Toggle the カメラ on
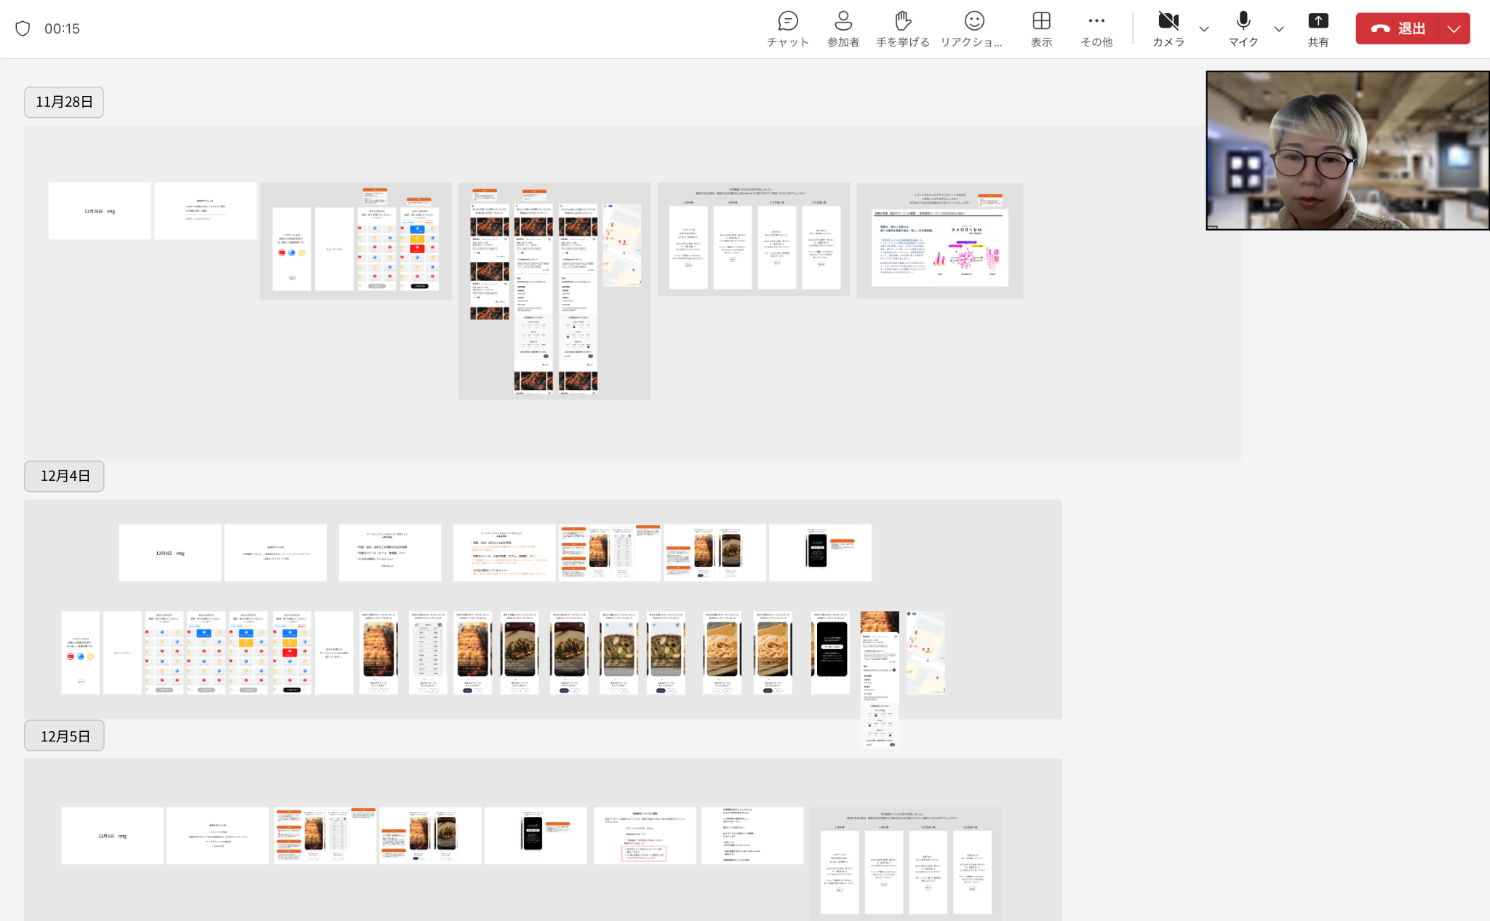Screen dimensions: 1490x921 pyautogui.click(x=1168, y=29)
